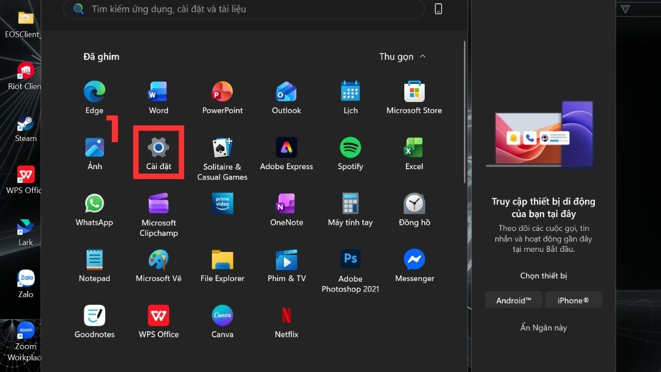Screen dimensions: 661x372
Task: Open WhatsApp
Action: pyautogui.click(x=94, y=204)
